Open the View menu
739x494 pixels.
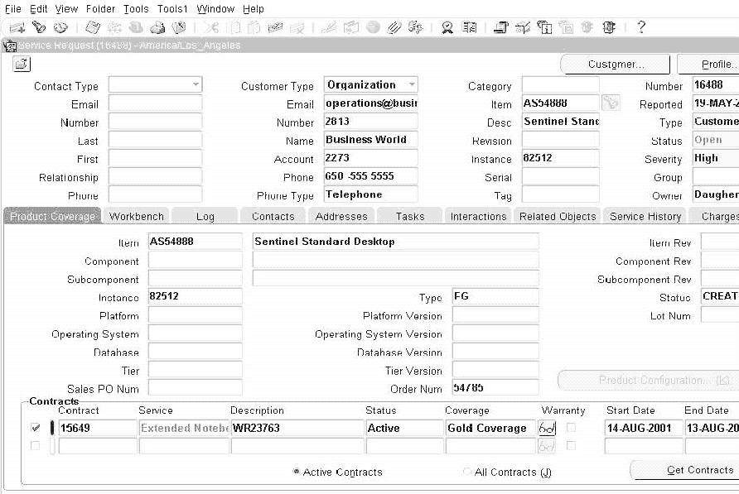(66, 8)
